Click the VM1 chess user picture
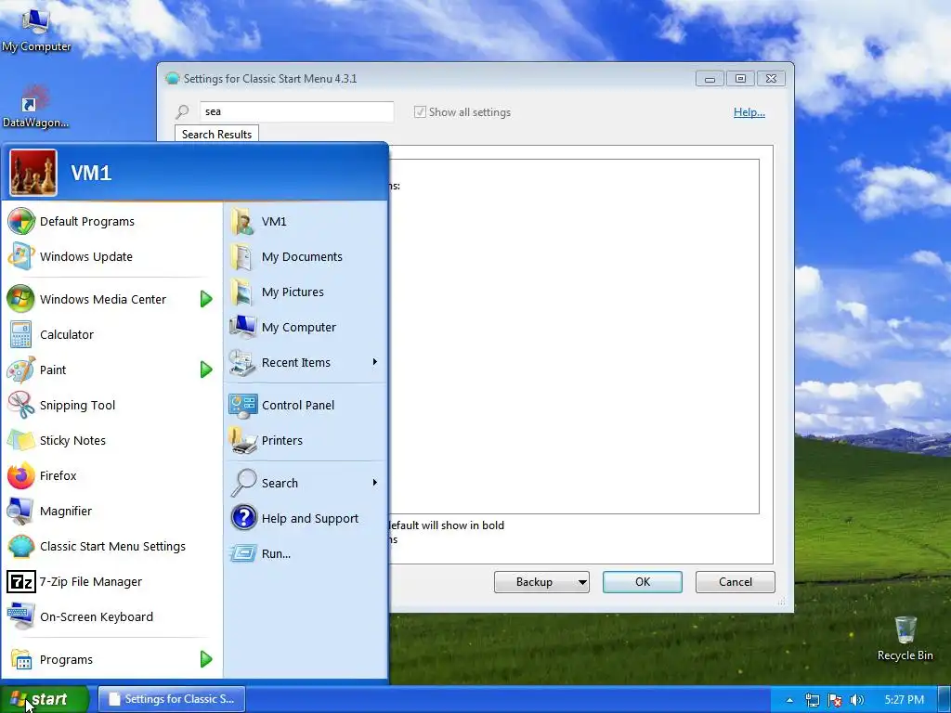The height and width of the screenshot is (713, 951). [33, 173]
